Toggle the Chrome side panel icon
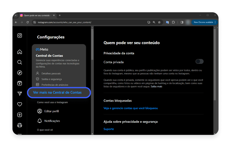Viewport: 231px width, 147px height. coord(182,22)
